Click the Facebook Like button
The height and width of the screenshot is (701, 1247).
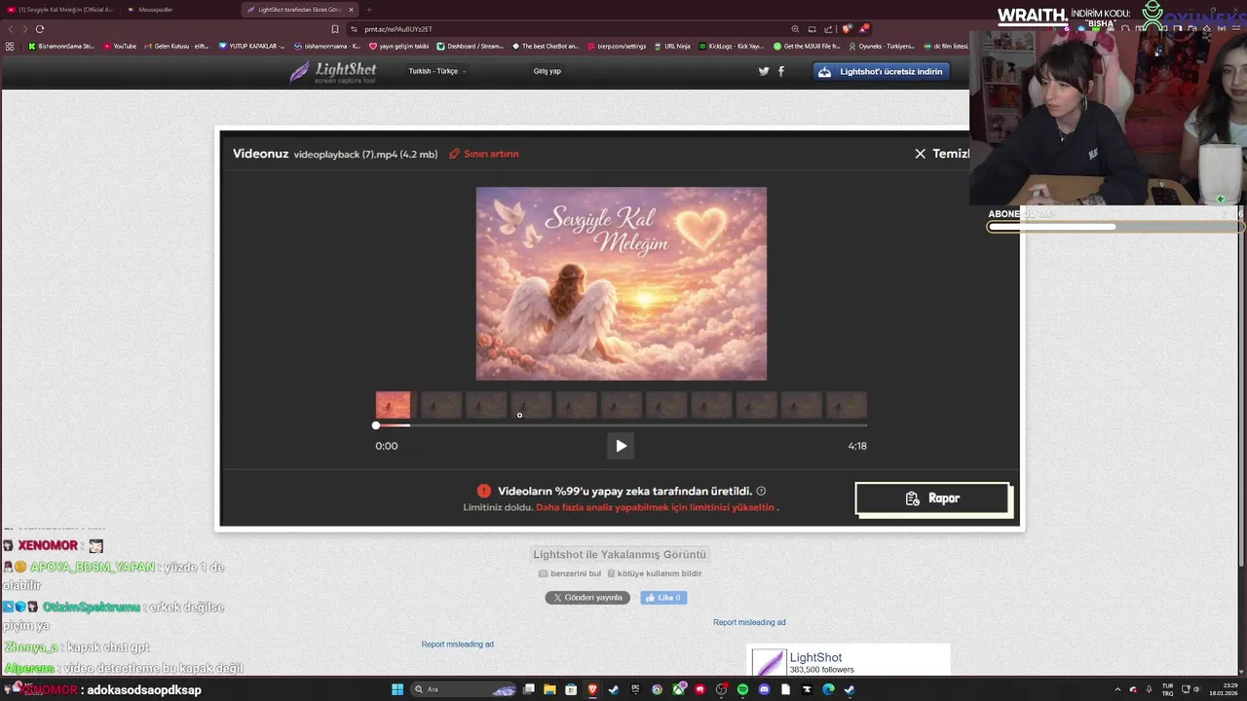(x=663, y=598)
